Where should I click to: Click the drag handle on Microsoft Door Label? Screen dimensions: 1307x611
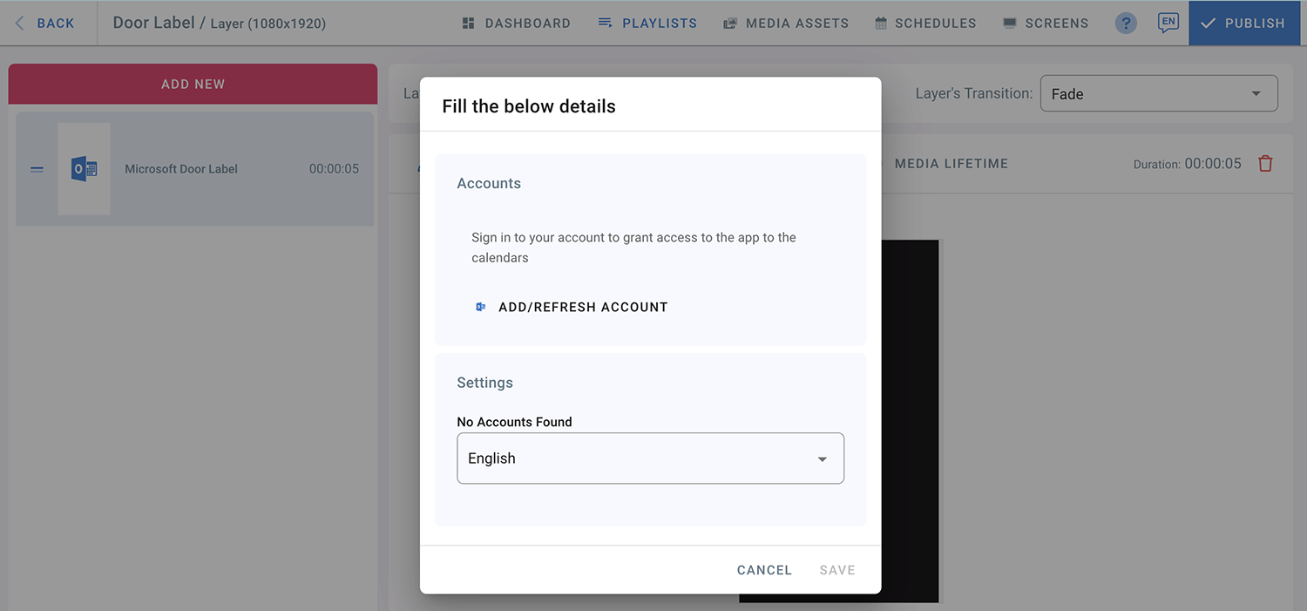(x=37, y=169)
